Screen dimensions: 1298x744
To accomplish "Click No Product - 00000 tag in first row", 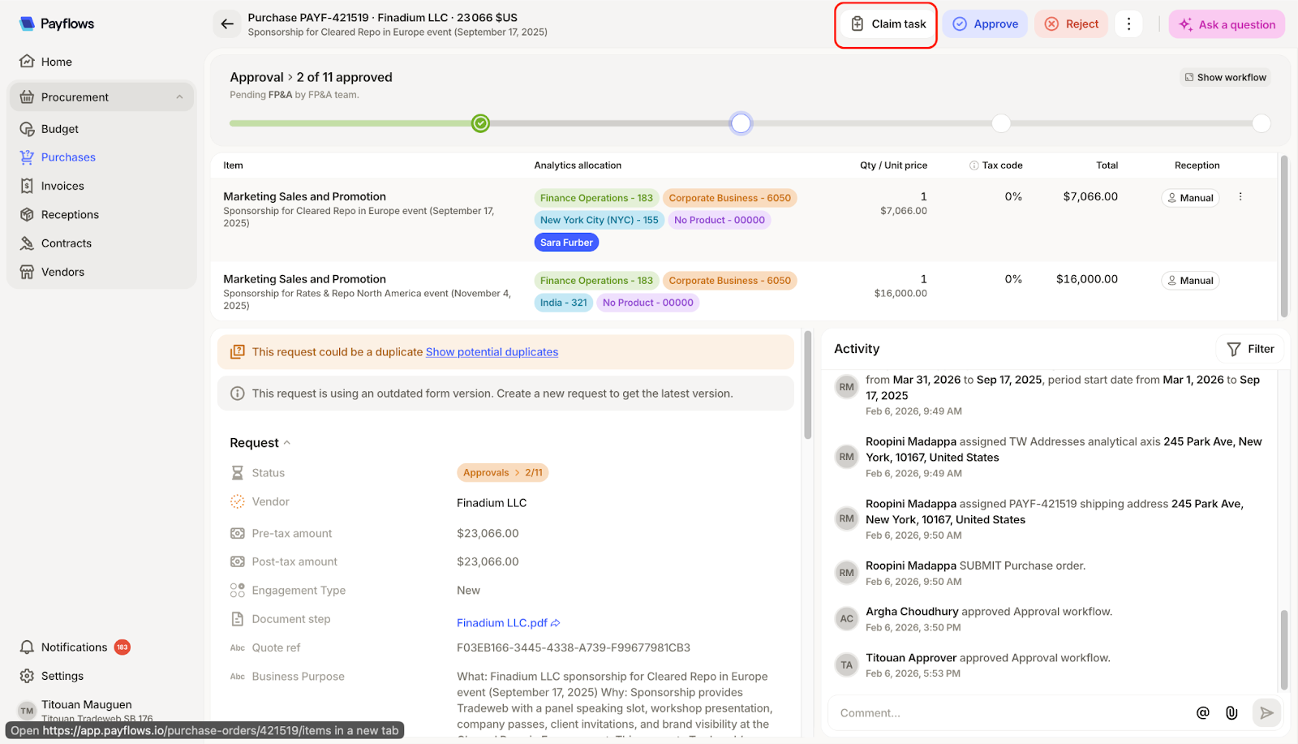I will click(720, 220).
